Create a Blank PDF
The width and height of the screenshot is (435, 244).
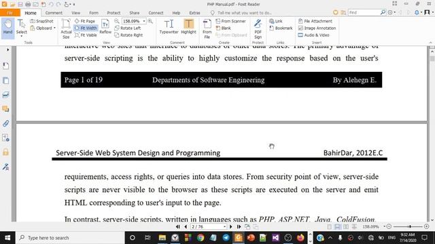pyautogui.click(x=224, y=28)
